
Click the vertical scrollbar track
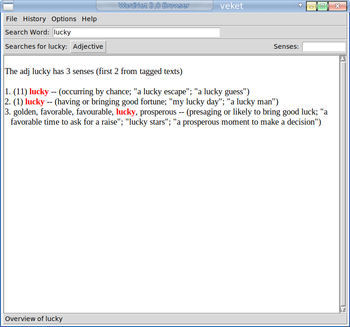pos(343,184)
